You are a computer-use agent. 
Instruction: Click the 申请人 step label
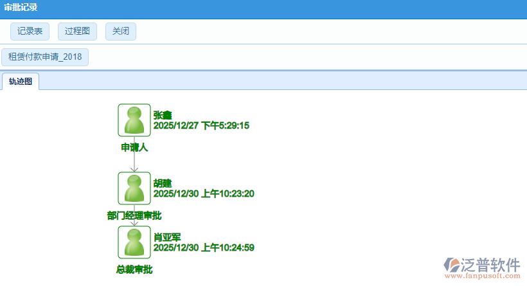[x=134, y=148]
